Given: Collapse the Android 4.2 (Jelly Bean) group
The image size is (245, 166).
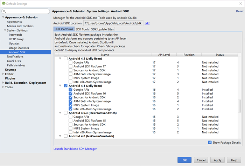Looking at the screenshot, I should [x=60, y=58].
